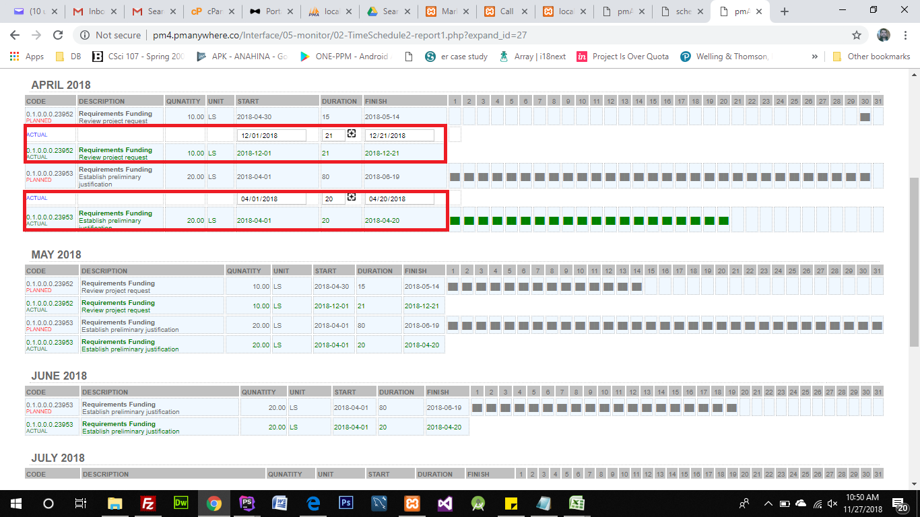Open the Apps grid in bookmarks bar

(x=27, y=57)
